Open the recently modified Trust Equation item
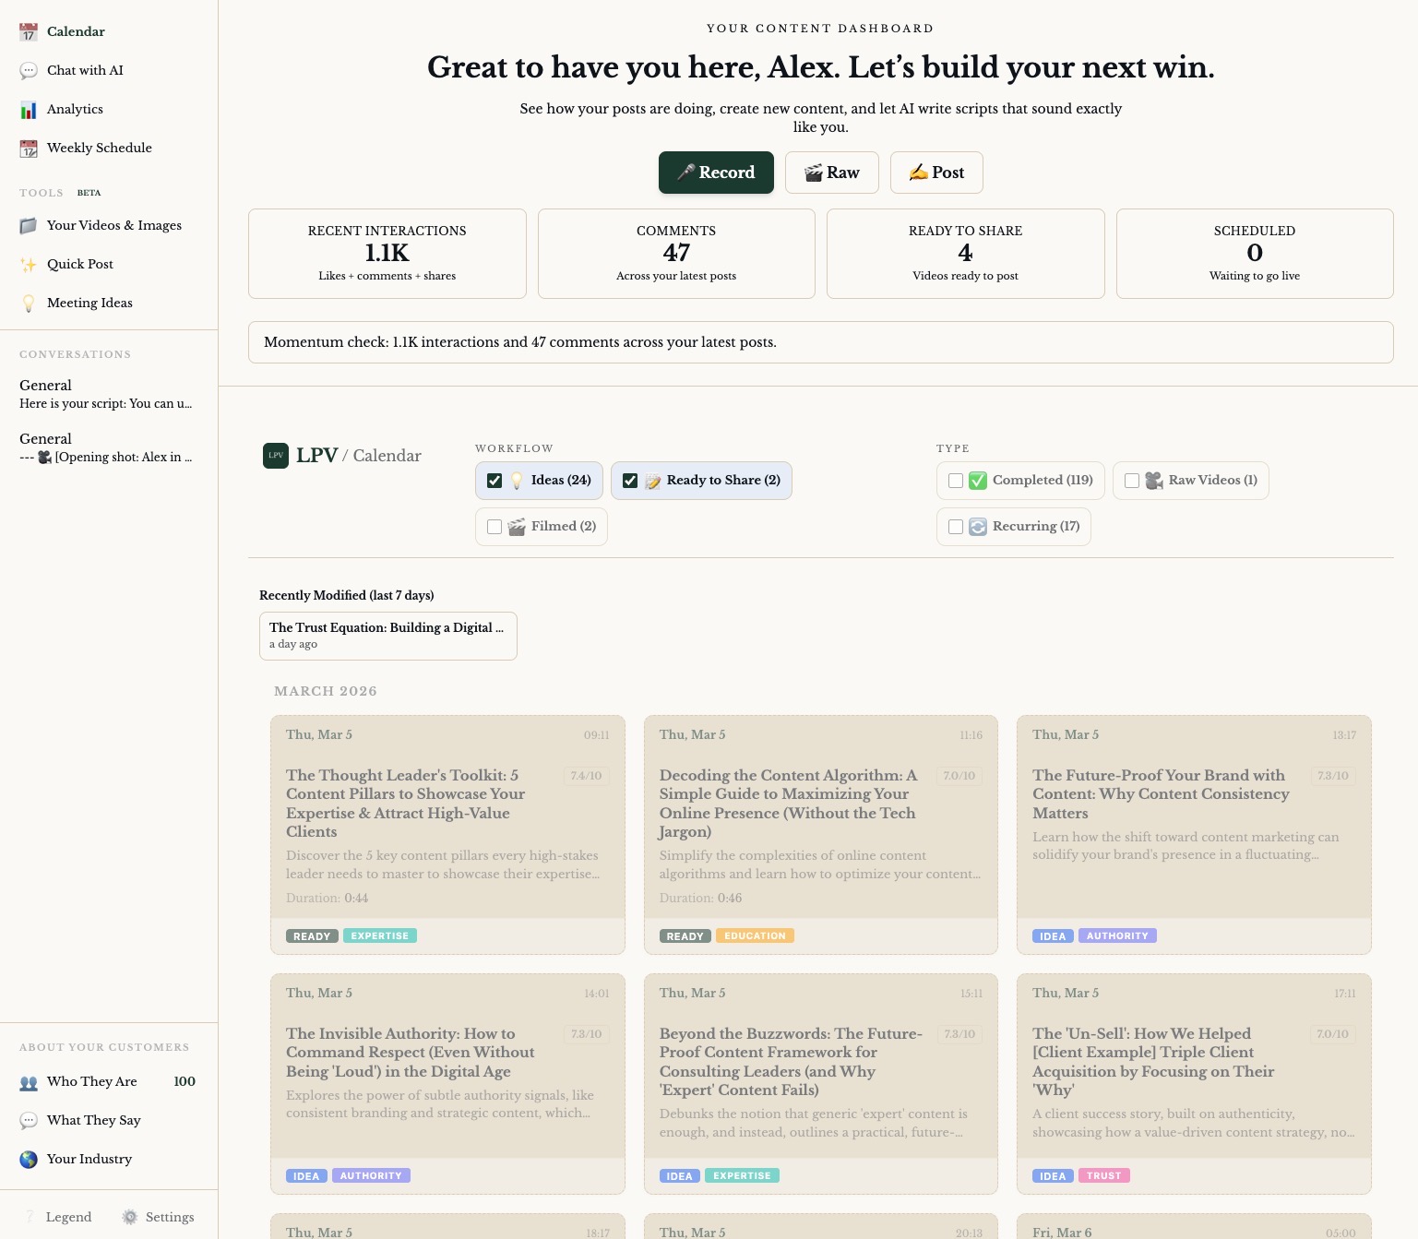 (387, 636)
